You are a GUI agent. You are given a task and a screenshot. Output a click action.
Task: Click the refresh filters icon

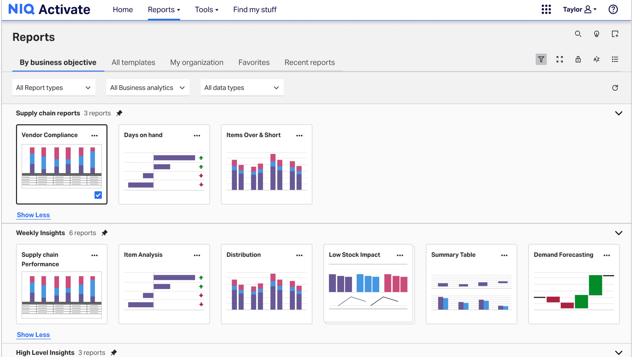(615, 88)
